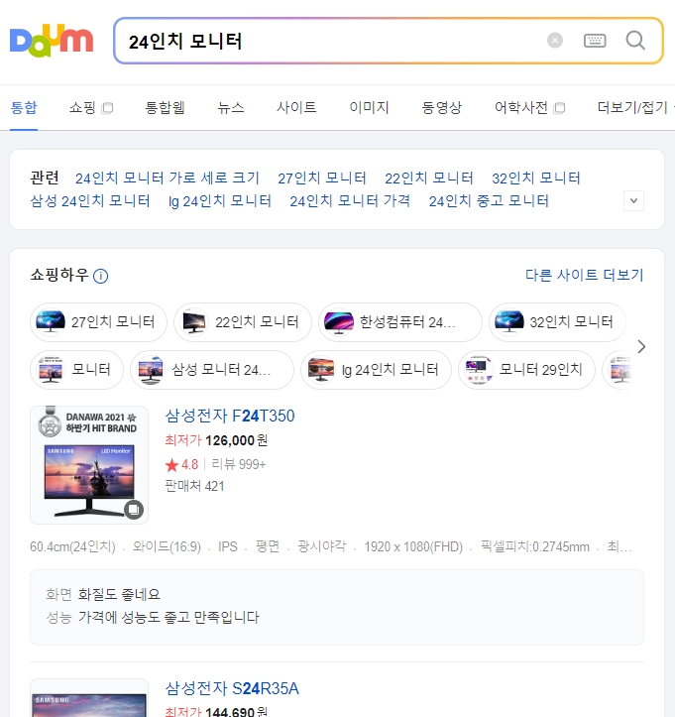
Task: Open the 어학사전 tab
Action: 521,107
